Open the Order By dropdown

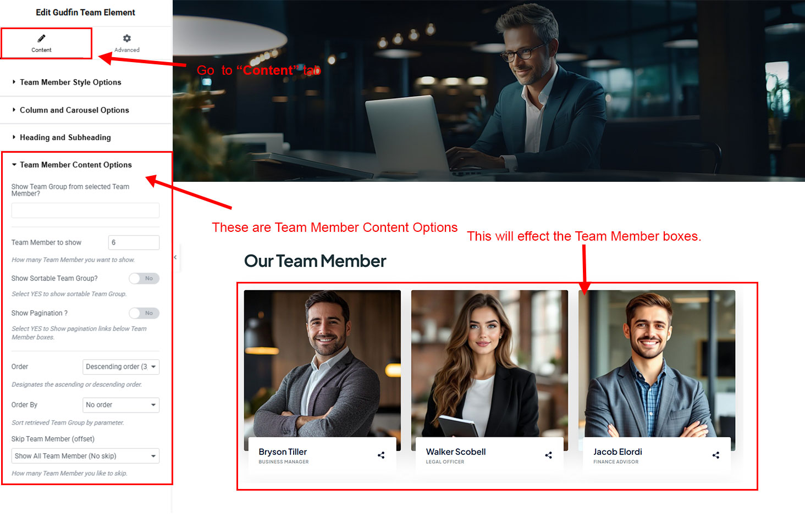coord(121,405)
